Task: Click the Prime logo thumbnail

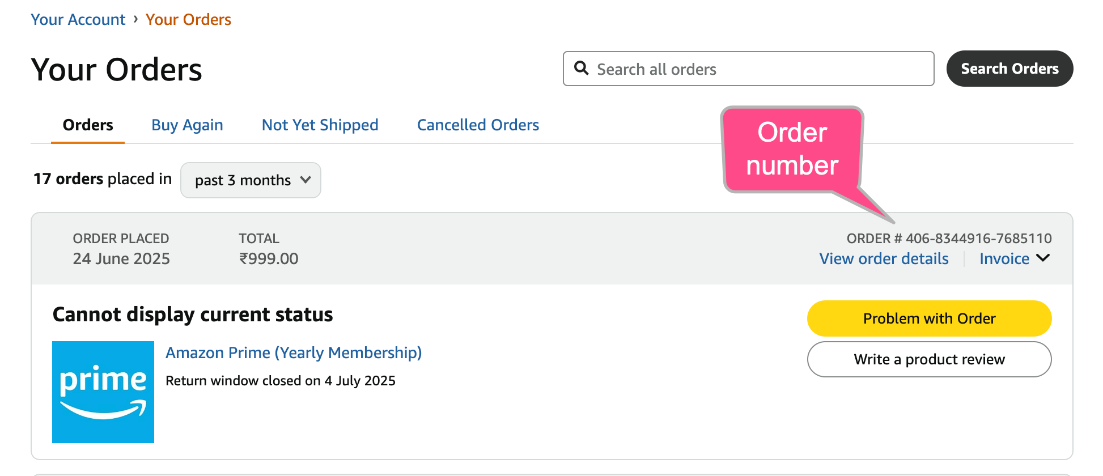Action: point(103,392)
